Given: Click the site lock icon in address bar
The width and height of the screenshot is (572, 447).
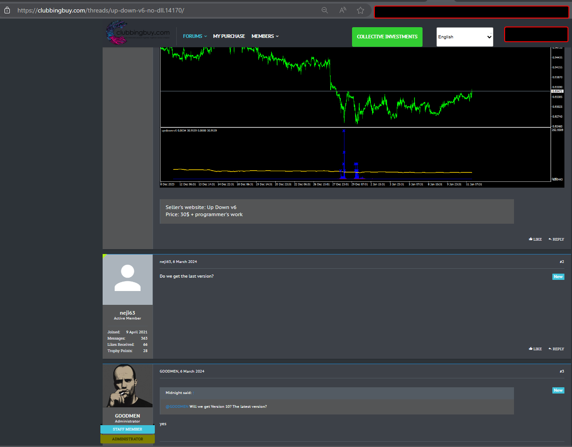Looking at the screenshot, I should pyautogui.click(x=7, y=10).
